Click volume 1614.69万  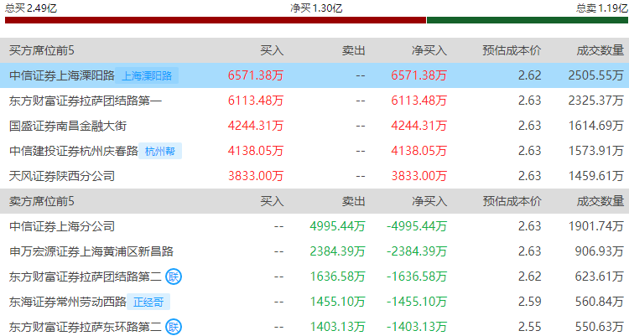(596, 126)
